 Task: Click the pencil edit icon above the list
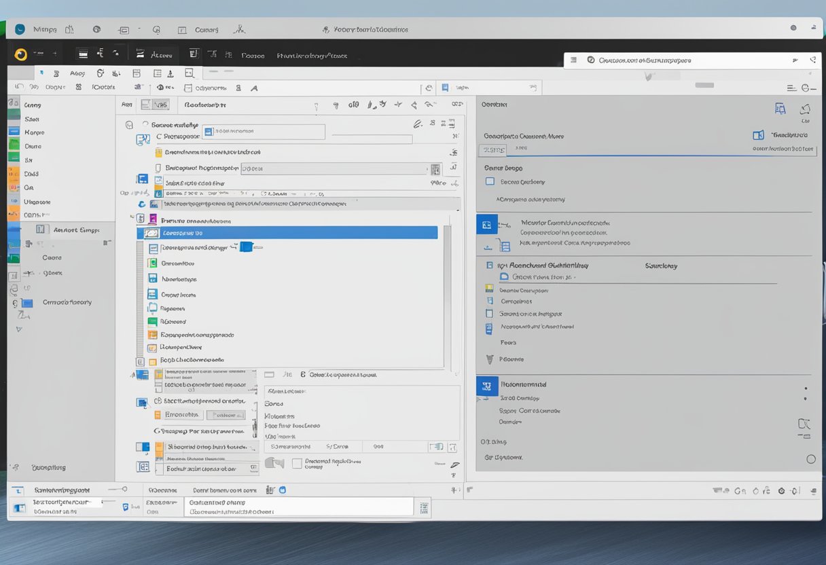click(x=418, y=124)
